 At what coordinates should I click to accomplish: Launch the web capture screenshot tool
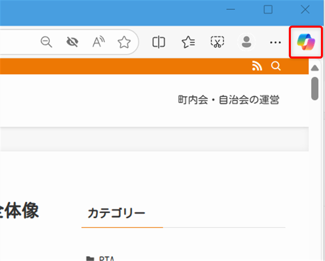(x=217, y=42)
